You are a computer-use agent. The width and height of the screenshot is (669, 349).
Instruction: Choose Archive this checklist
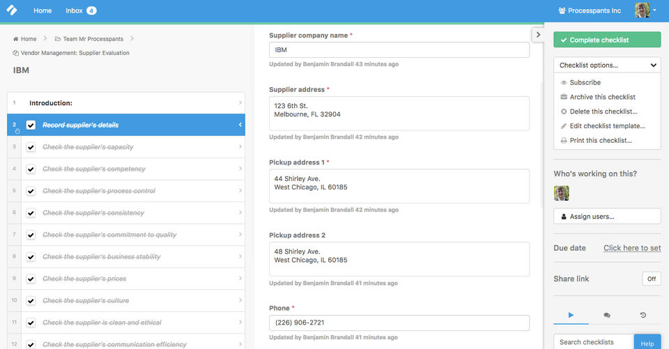[602, 97]
